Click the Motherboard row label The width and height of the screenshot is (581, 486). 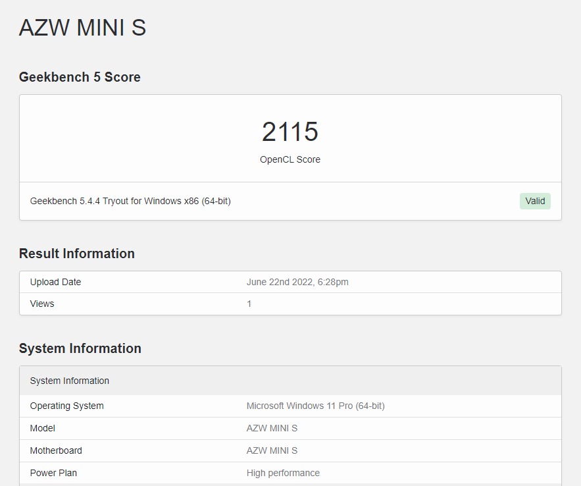tap(56, 450)
